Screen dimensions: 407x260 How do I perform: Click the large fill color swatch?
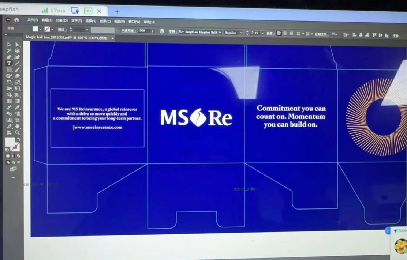click(10, 142)
